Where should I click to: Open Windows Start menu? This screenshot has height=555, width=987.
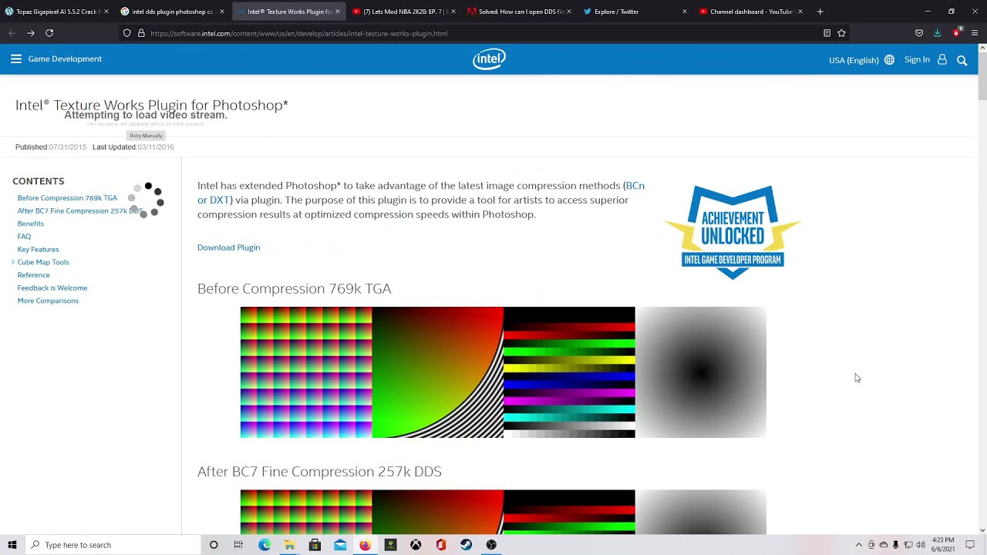[x=12, y=545]
